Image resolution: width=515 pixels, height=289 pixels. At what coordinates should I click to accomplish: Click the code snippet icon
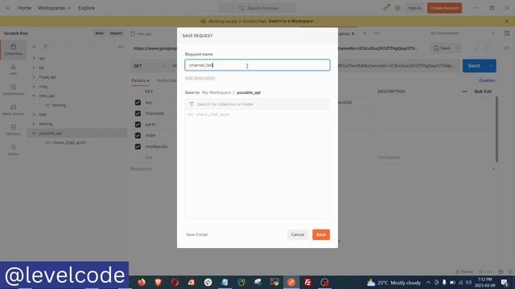[x=507, y=48]
